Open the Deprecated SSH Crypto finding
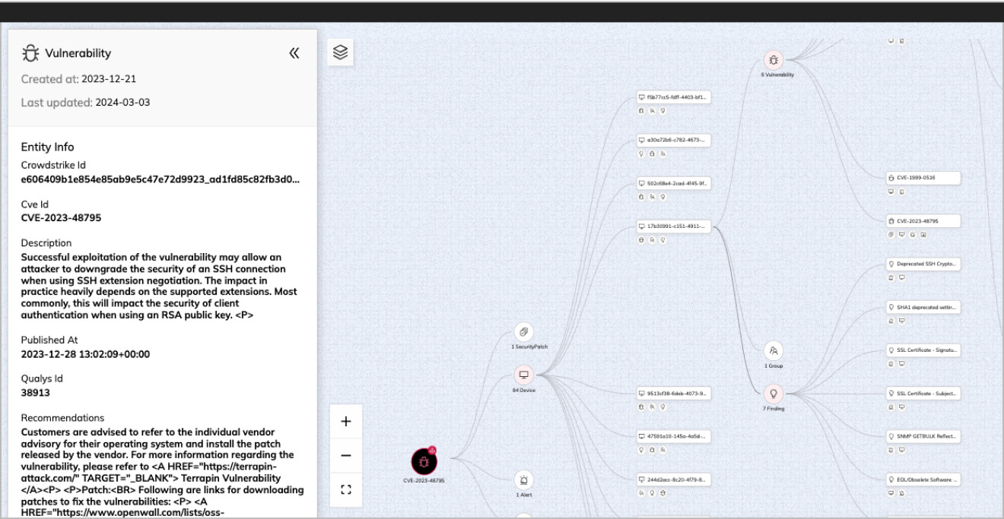The width and height of the screenshot is (1004, 519). [924, 264]
